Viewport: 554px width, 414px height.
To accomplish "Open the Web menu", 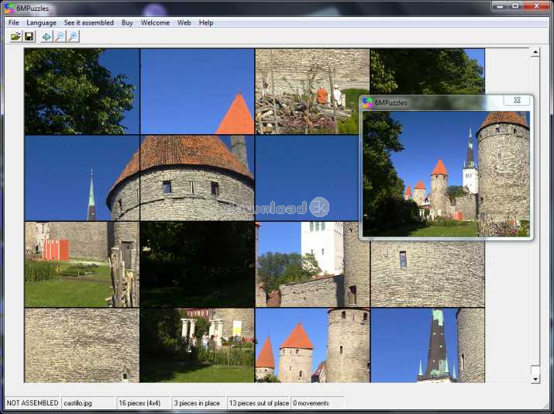I will coord(184,22).
